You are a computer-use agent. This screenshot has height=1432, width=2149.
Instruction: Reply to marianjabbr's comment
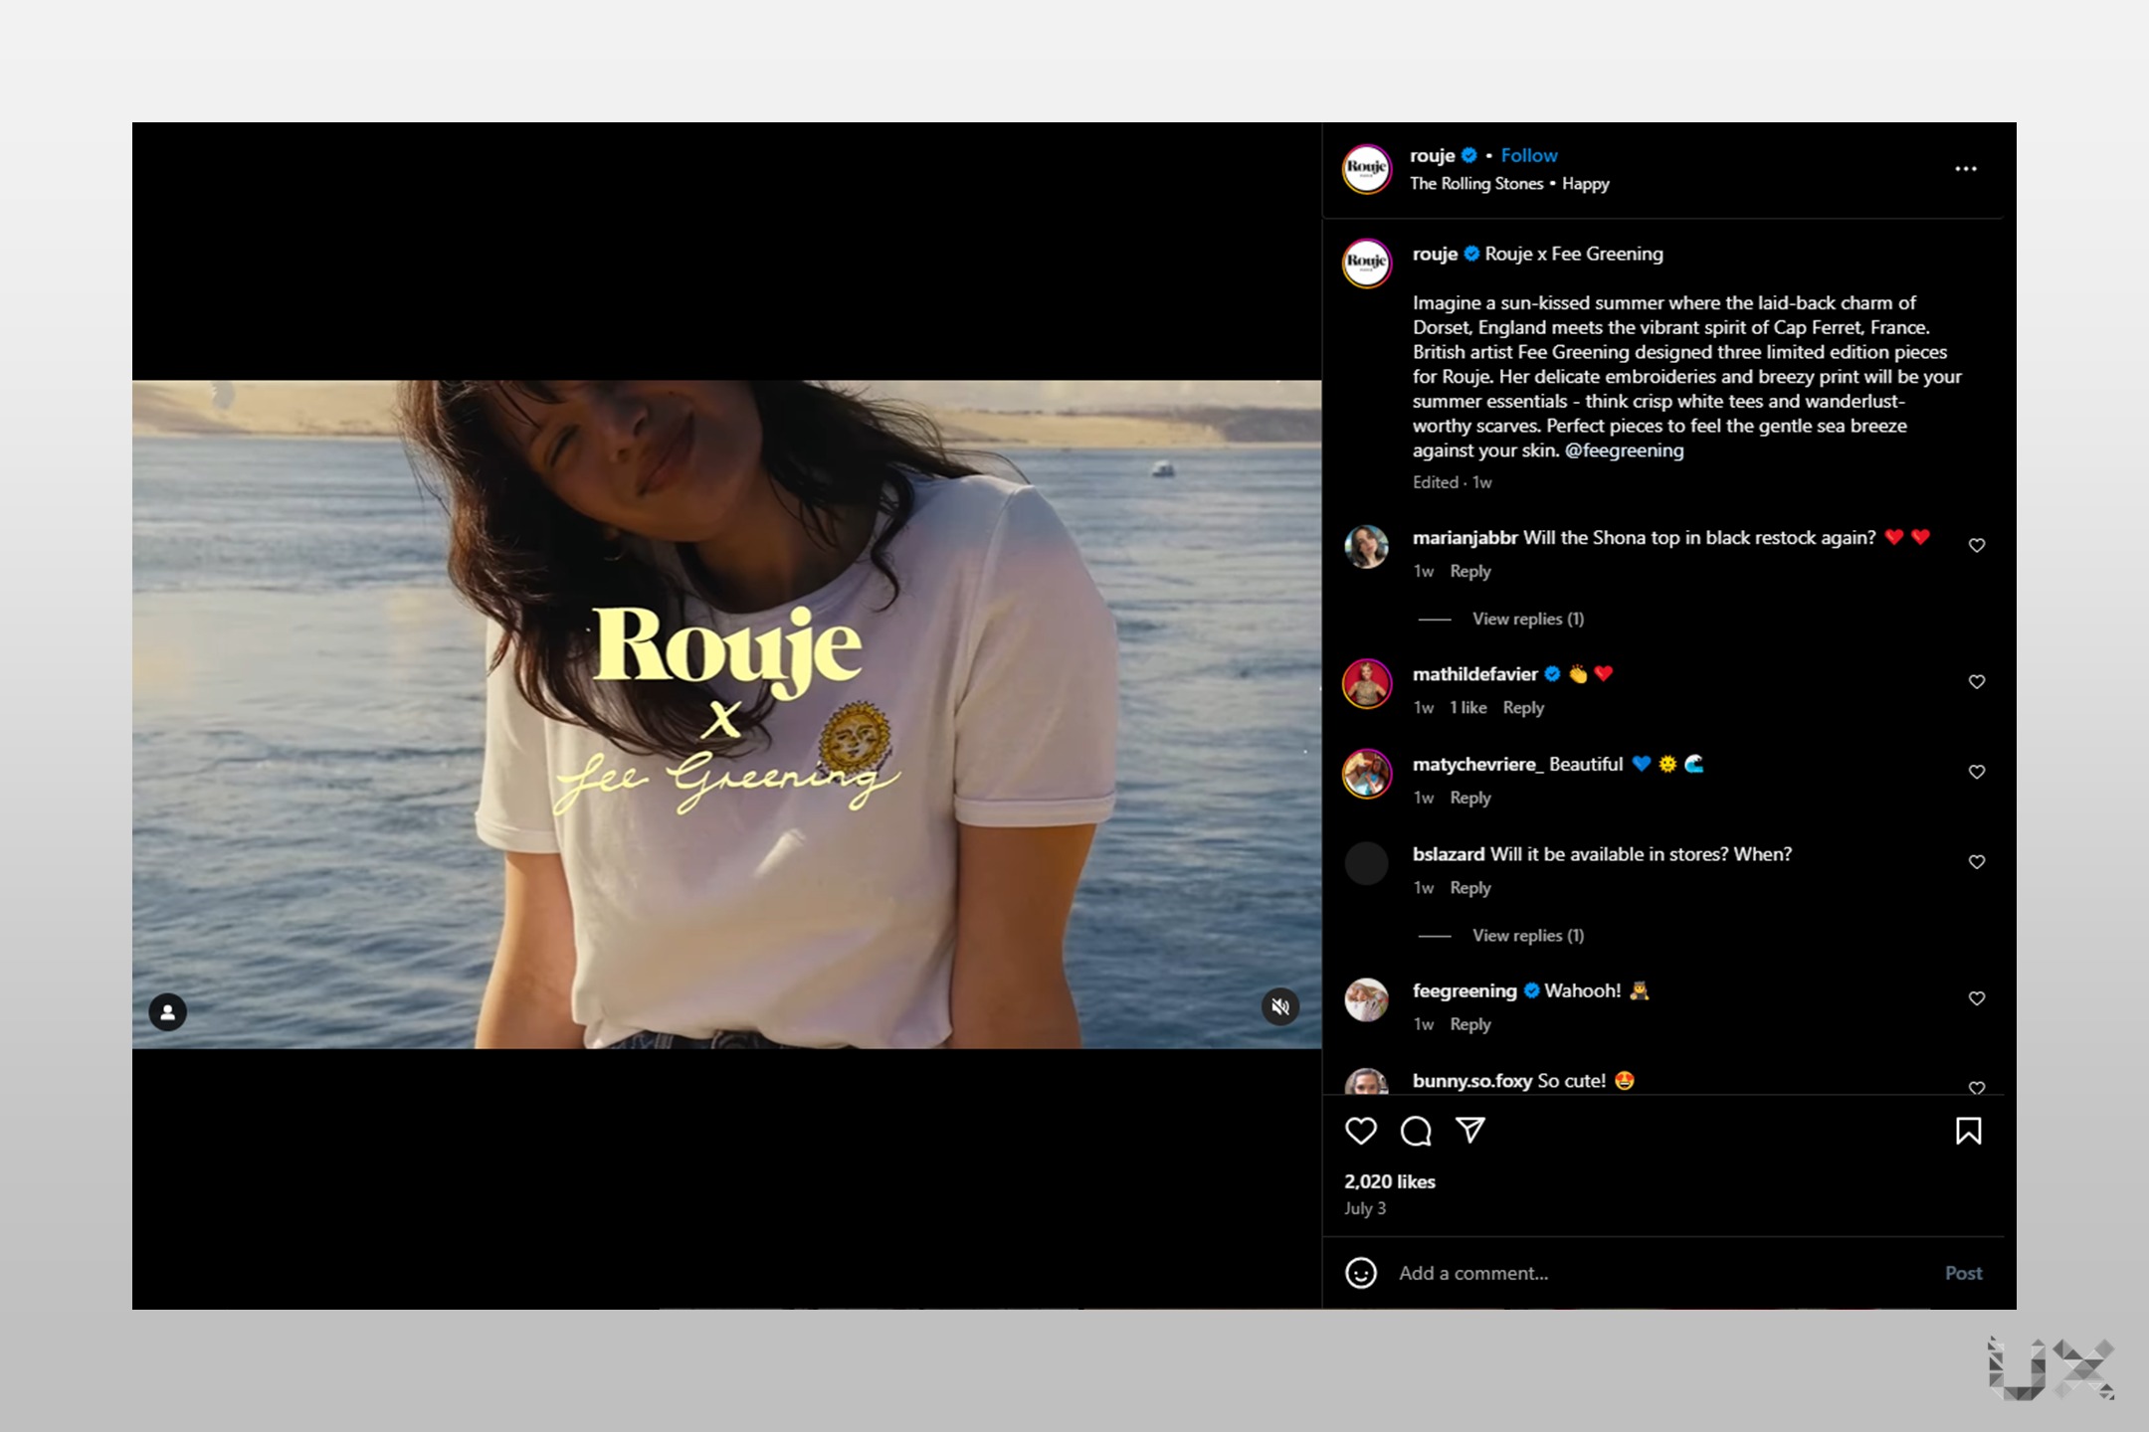click(1470, 571)
